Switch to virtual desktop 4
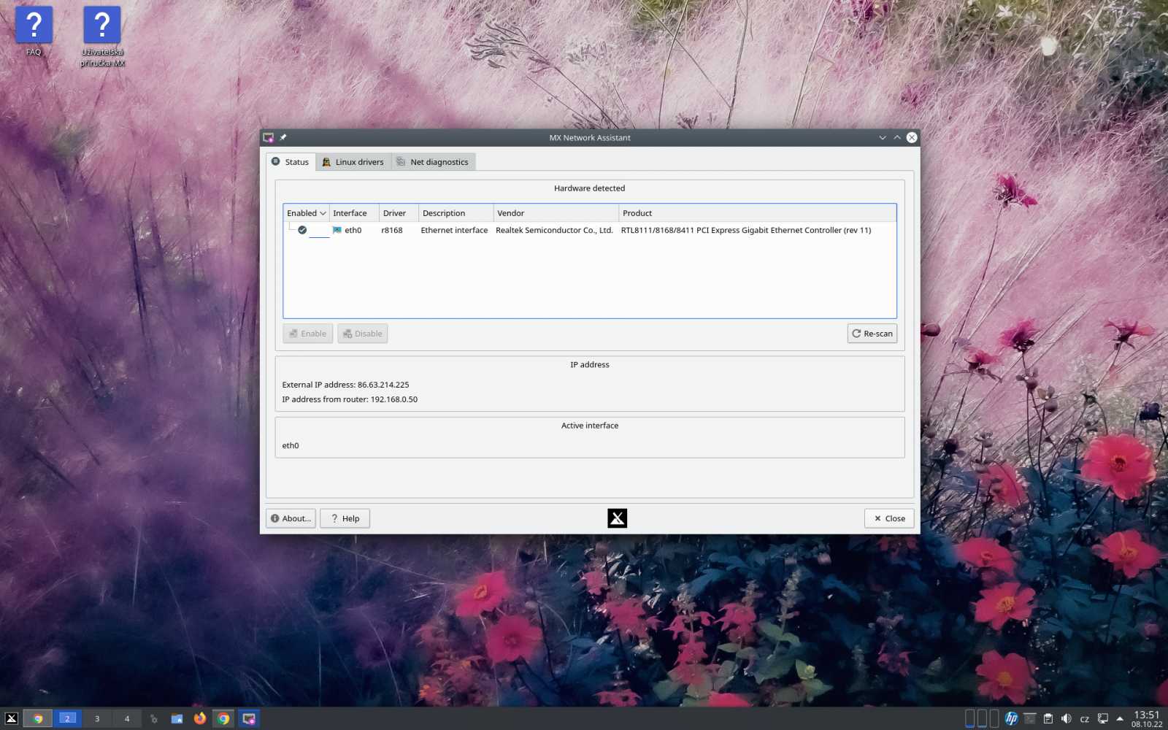The width and height of the screenshot is (1168, 730). coord(127,718)
